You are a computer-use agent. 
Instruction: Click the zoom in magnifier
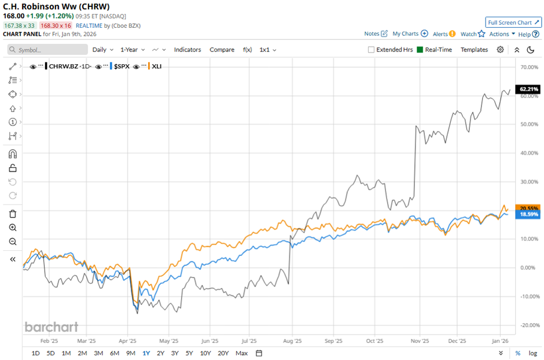pyautogui.click(x=13, y=228)
